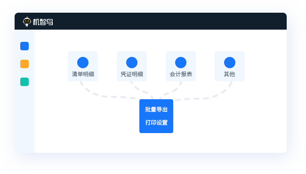Open the 清单明细 label

pos(83,74)
